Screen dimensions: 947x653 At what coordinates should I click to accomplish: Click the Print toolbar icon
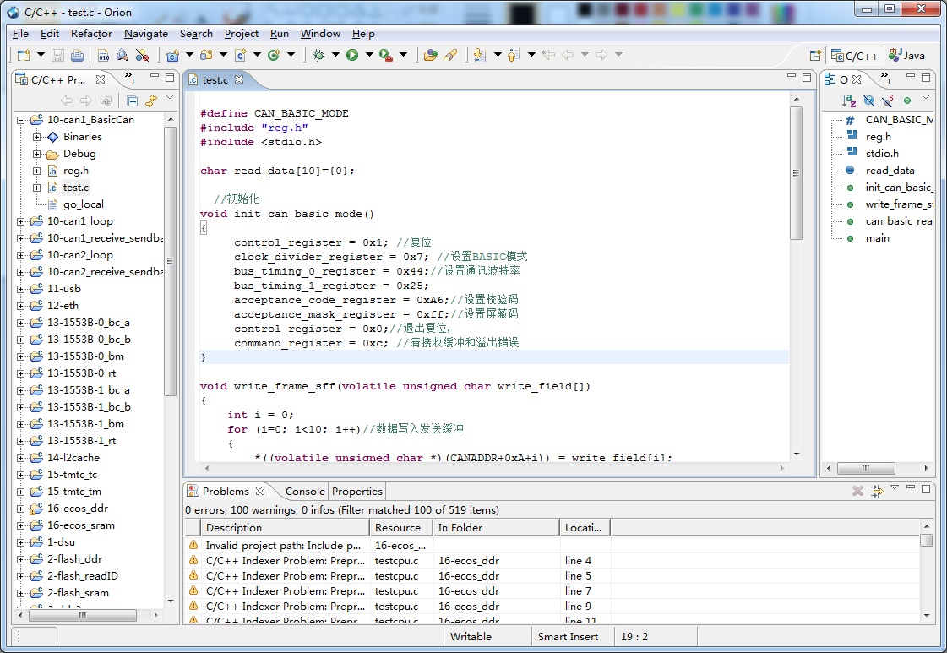[x=77, y=56]
